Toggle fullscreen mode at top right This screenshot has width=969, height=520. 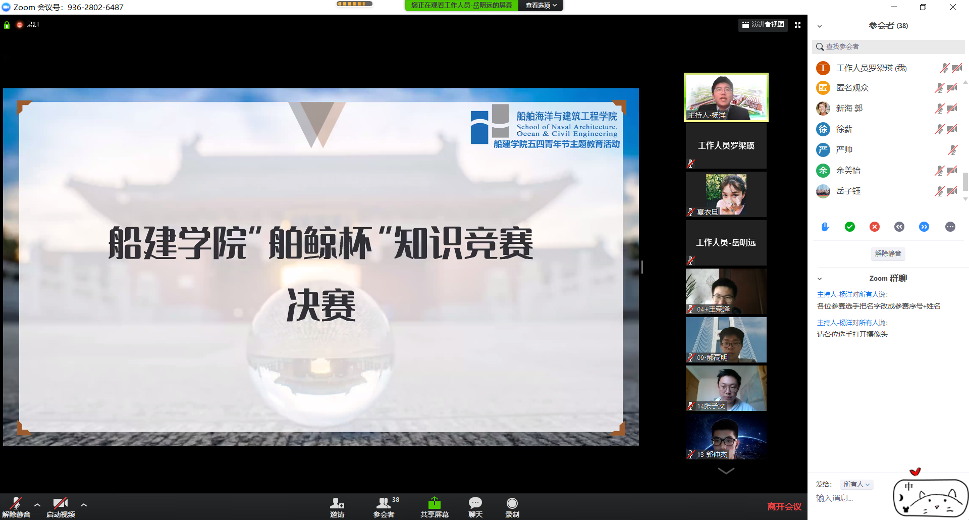coord(797,24)
